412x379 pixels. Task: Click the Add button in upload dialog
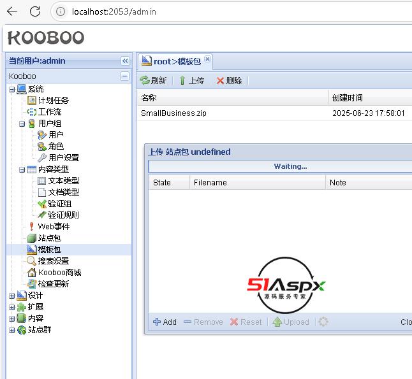[x=165, y=322]
